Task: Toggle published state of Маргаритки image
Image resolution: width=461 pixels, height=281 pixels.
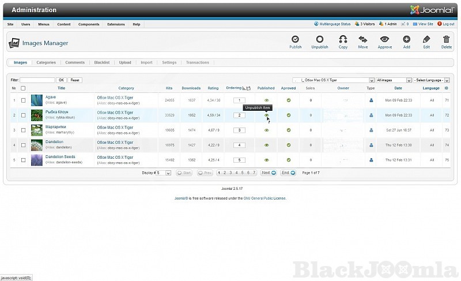Action: (x=266, y=130)
